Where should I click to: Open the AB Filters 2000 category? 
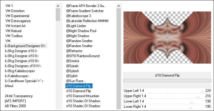[x=15, y=106]
